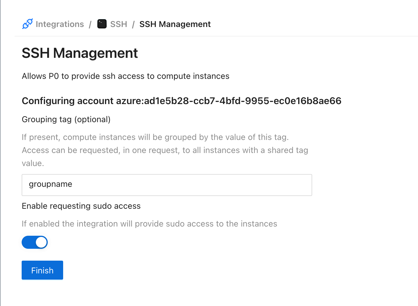Click the sudo access help text
This screenshot has width=418, height=306.
coord(149,224)
